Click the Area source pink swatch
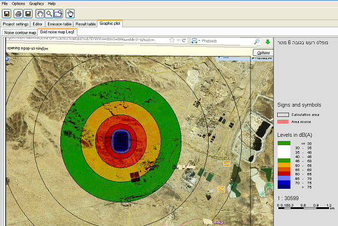338x226 pixels. coord(283,122)
